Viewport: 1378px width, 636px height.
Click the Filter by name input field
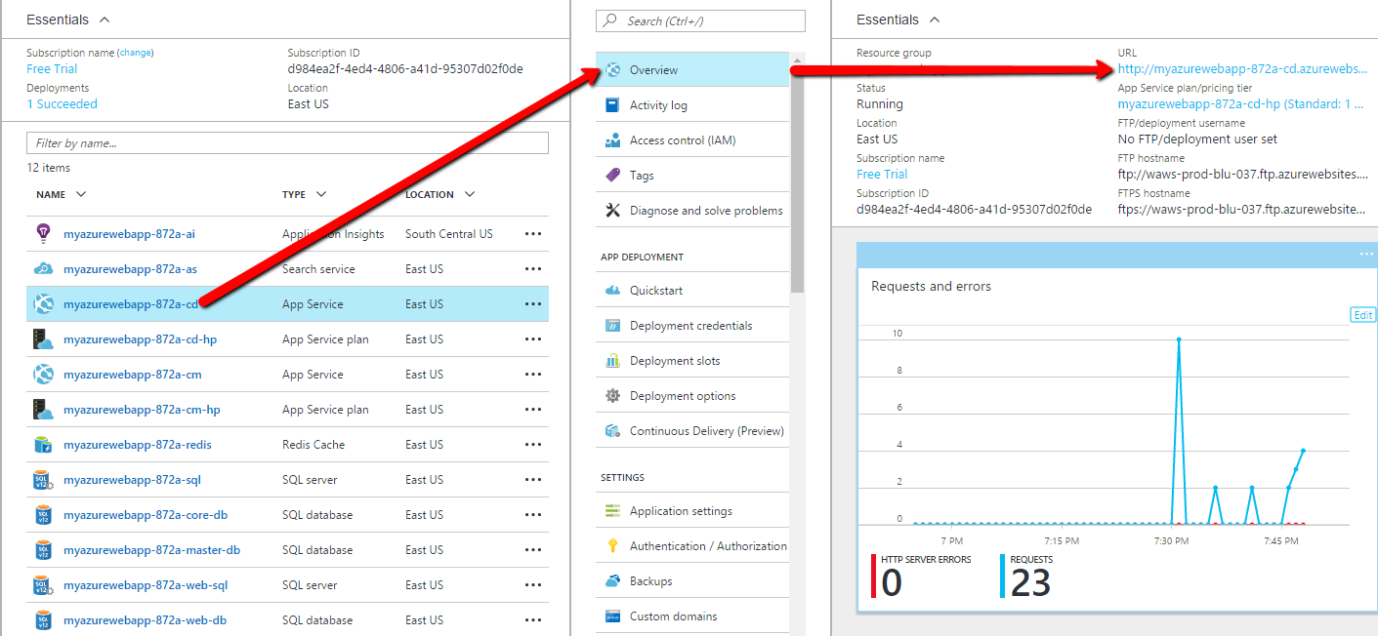pos(287,143)
